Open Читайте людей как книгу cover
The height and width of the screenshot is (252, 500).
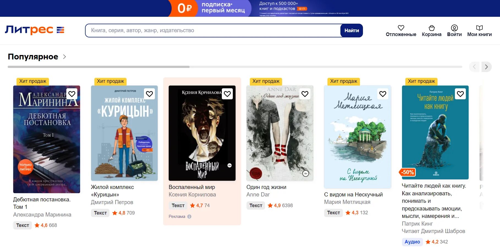435,132
